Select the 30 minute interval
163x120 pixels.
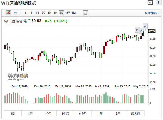pos(43,13)
